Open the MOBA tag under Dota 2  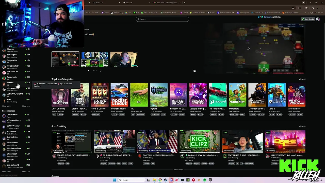pyautogui.click(x=272, y=114)
